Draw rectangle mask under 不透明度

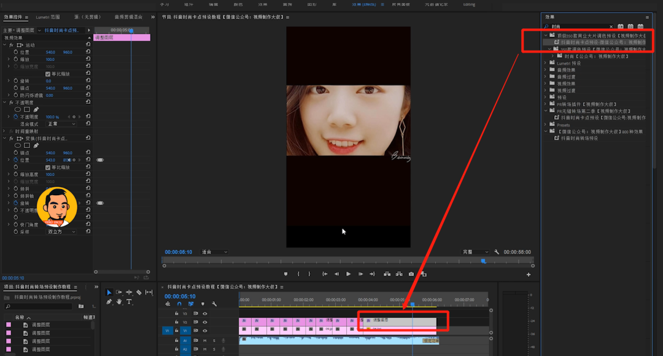[26, 109]
